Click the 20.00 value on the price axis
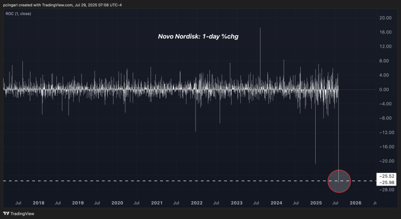The image size is (401, 219). pos(385,18)
